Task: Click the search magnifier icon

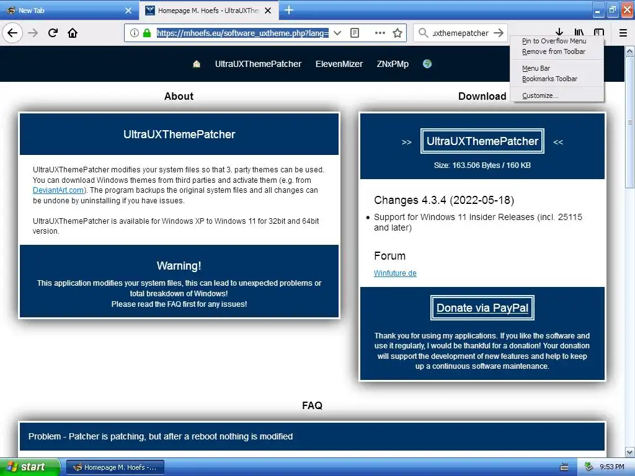Action: (423, 33)
